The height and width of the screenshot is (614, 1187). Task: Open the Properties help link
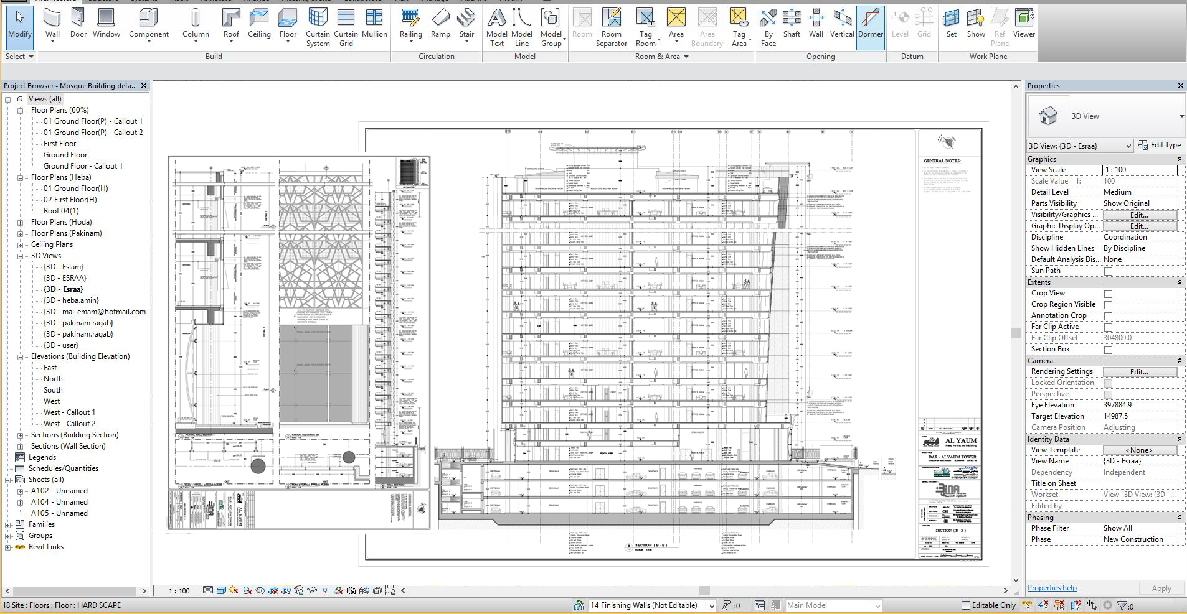coord(1052,588)
